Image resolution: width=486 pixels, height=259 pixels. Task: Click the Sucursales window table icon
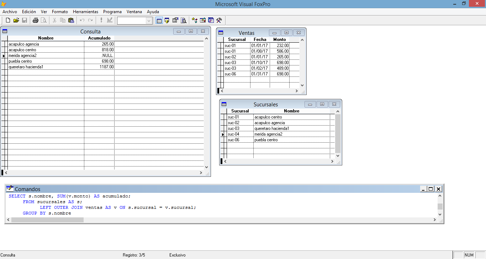[x=224, y=104]
